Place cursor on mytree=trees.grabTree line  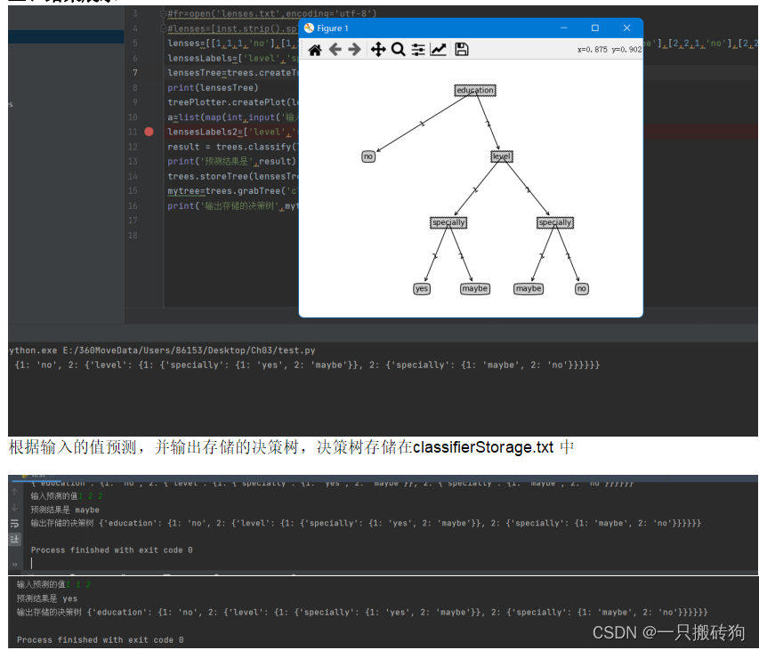tap(233, 191)
